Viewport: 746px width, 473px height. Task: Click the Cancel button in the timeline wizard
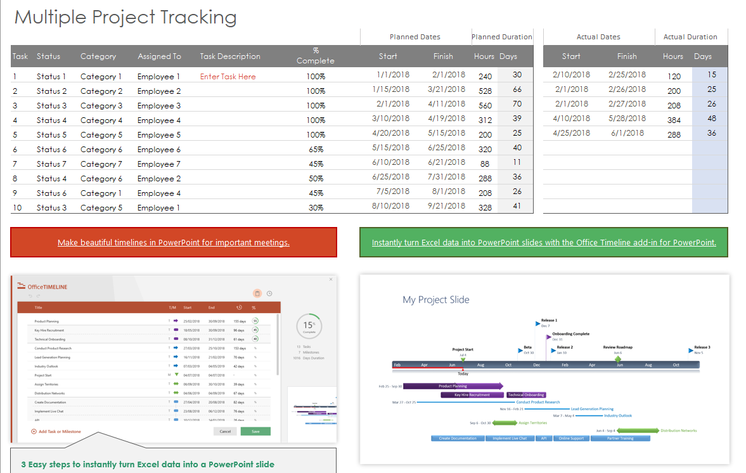[225, 431]
